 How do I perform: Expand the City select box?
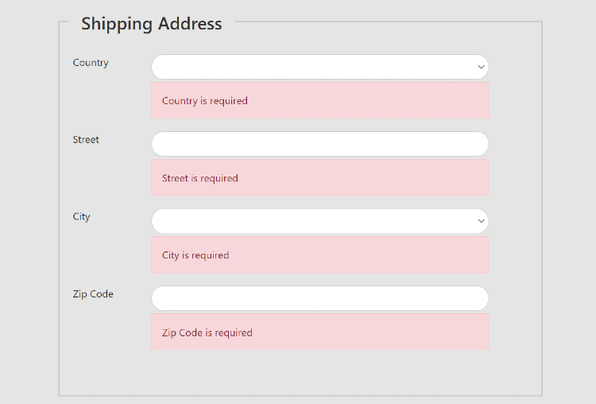(x=318, y=221)
